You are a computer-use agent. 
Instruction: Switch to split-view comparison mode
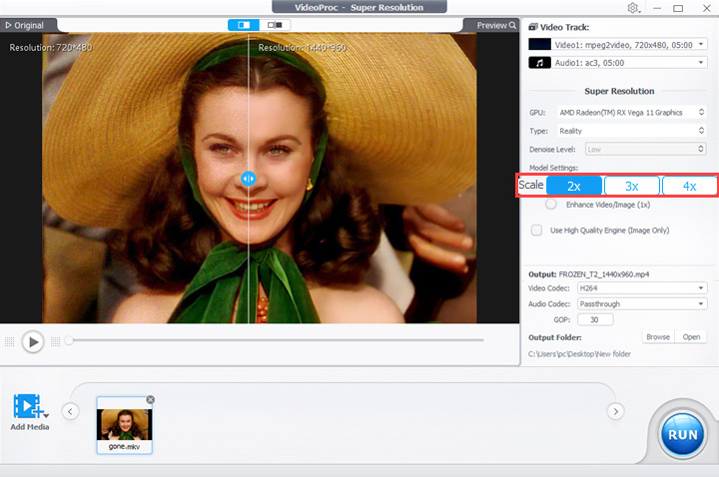[x=244, y=24]
